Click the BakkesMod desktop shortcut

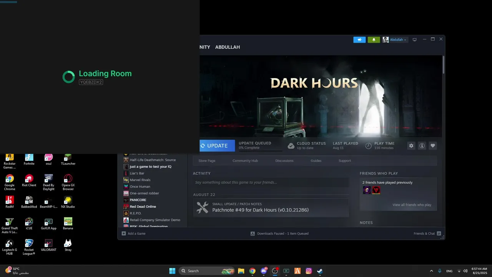pyautogui.click(x=29, y=202)
